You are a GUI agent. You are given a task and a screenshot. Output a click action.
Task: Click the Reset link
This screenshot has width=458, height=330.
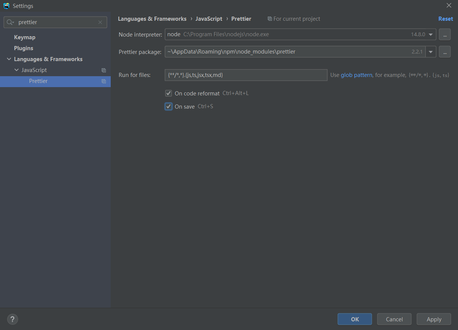click(x=446, y=19)
